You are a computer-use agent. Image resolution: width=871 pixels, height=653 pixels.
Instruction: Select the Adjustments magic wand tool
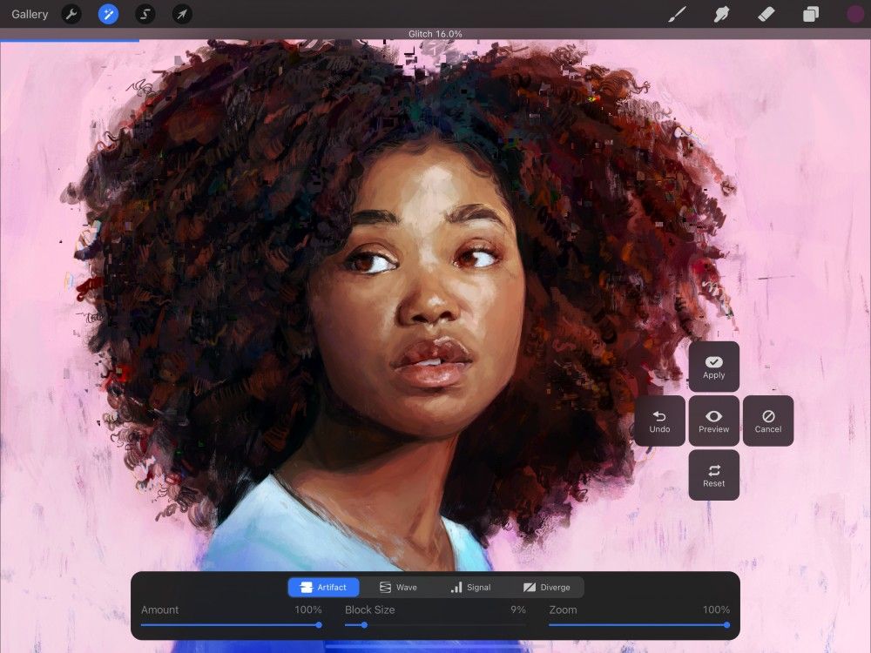point(108,14)
